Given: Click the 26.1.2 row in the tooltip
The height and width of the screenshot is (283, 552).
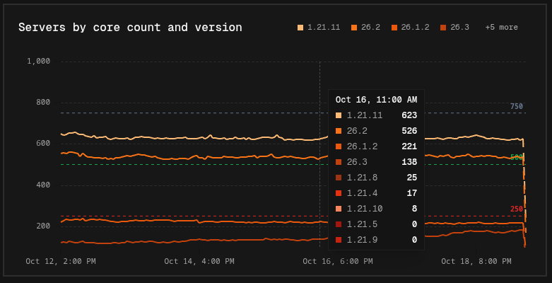Looking at the screenshot, I should pyautogui.click(x=376, y=146).
